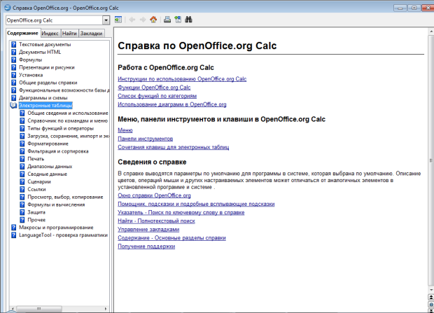Open link Инструкции по использованию OpenOffice.org Calc
Image resolution: width=434 pixels, height=313 pixels.
182,79
